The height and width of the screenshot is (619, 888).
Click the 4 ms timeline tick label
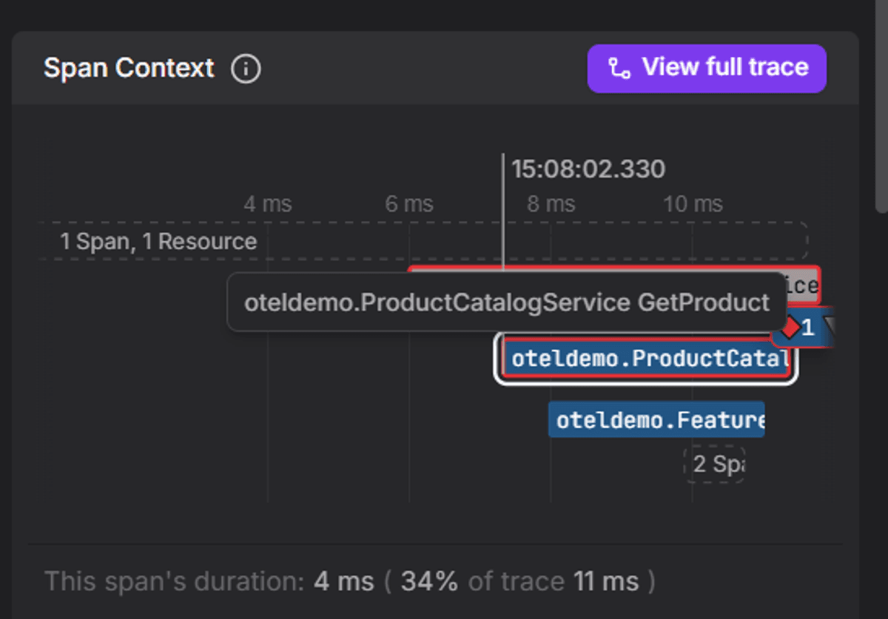coord(268,204)
